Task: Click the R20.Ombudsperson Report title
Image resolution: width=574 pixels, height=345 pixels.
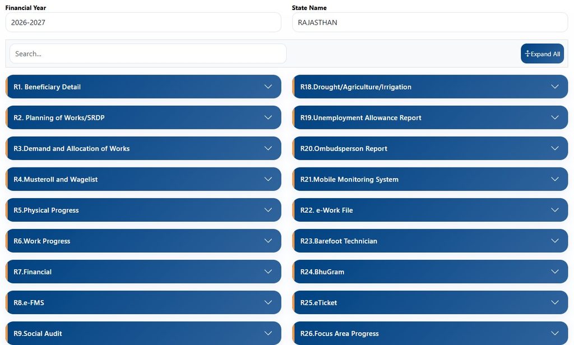Action: pyautogui.click(x=344, y=148)
